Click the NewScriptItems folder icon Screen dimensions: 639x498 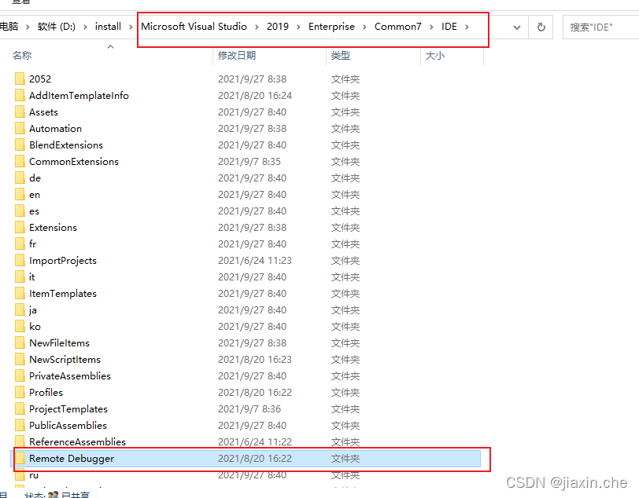[20, 359]
